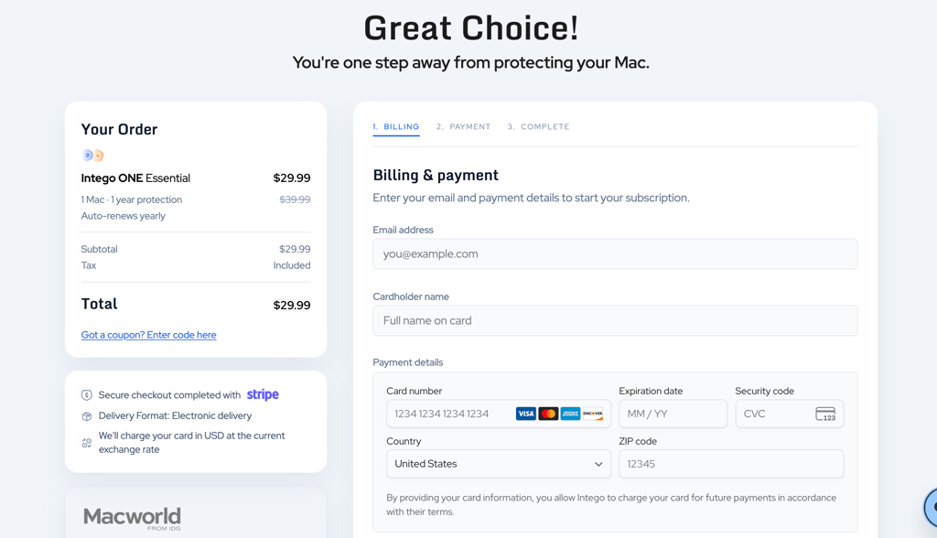The image size is (937, 538).
Task: Focus the Security code CVC field
Action: tap(790, 414)
